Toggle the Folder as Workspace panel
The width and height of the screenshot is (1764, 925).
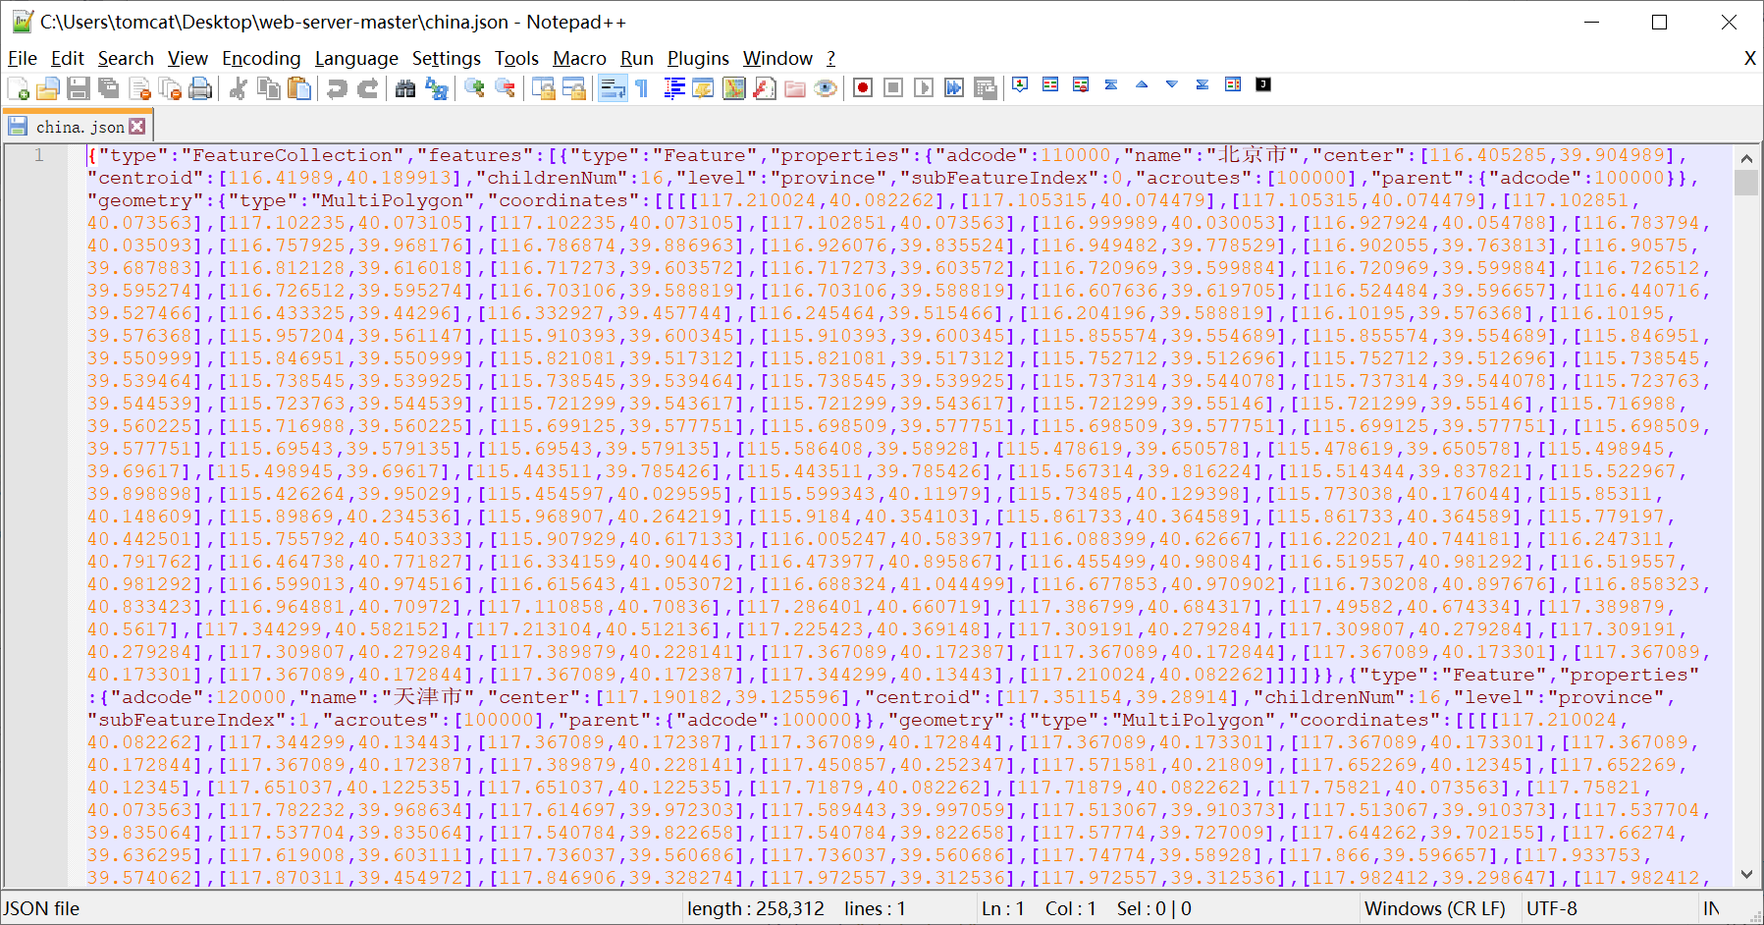pyautogui.click(x=795, y=89)
